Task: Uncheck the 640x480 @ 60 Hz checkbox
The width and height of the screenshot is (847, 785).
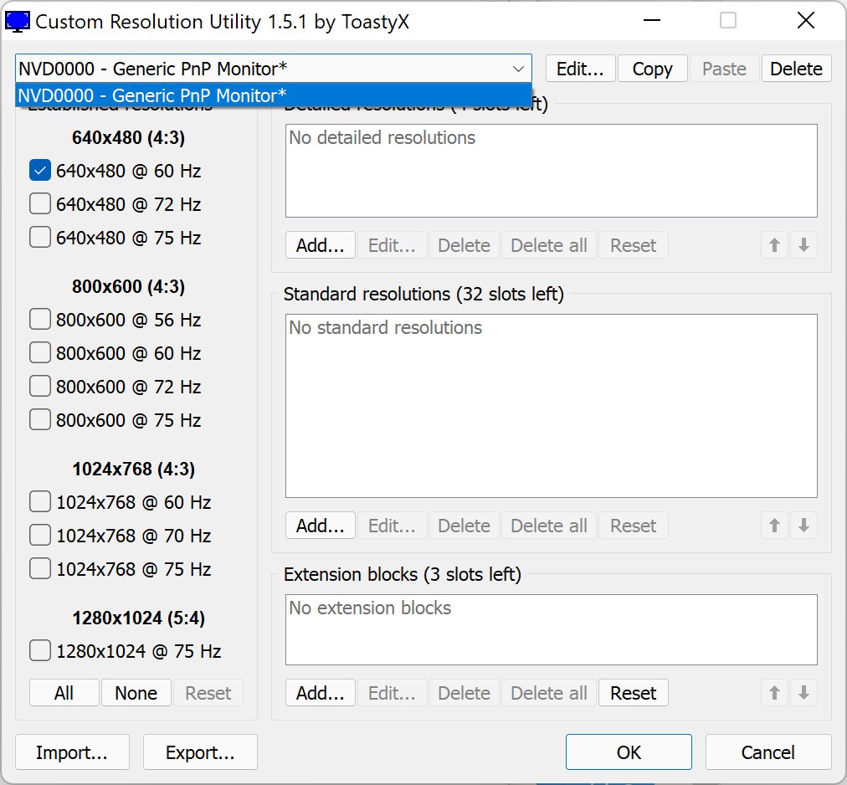Action: pos(40,171)
